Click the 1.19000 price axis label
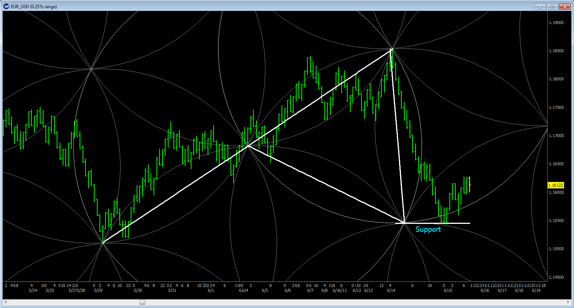The image size is (574, 308). [556, 23]
